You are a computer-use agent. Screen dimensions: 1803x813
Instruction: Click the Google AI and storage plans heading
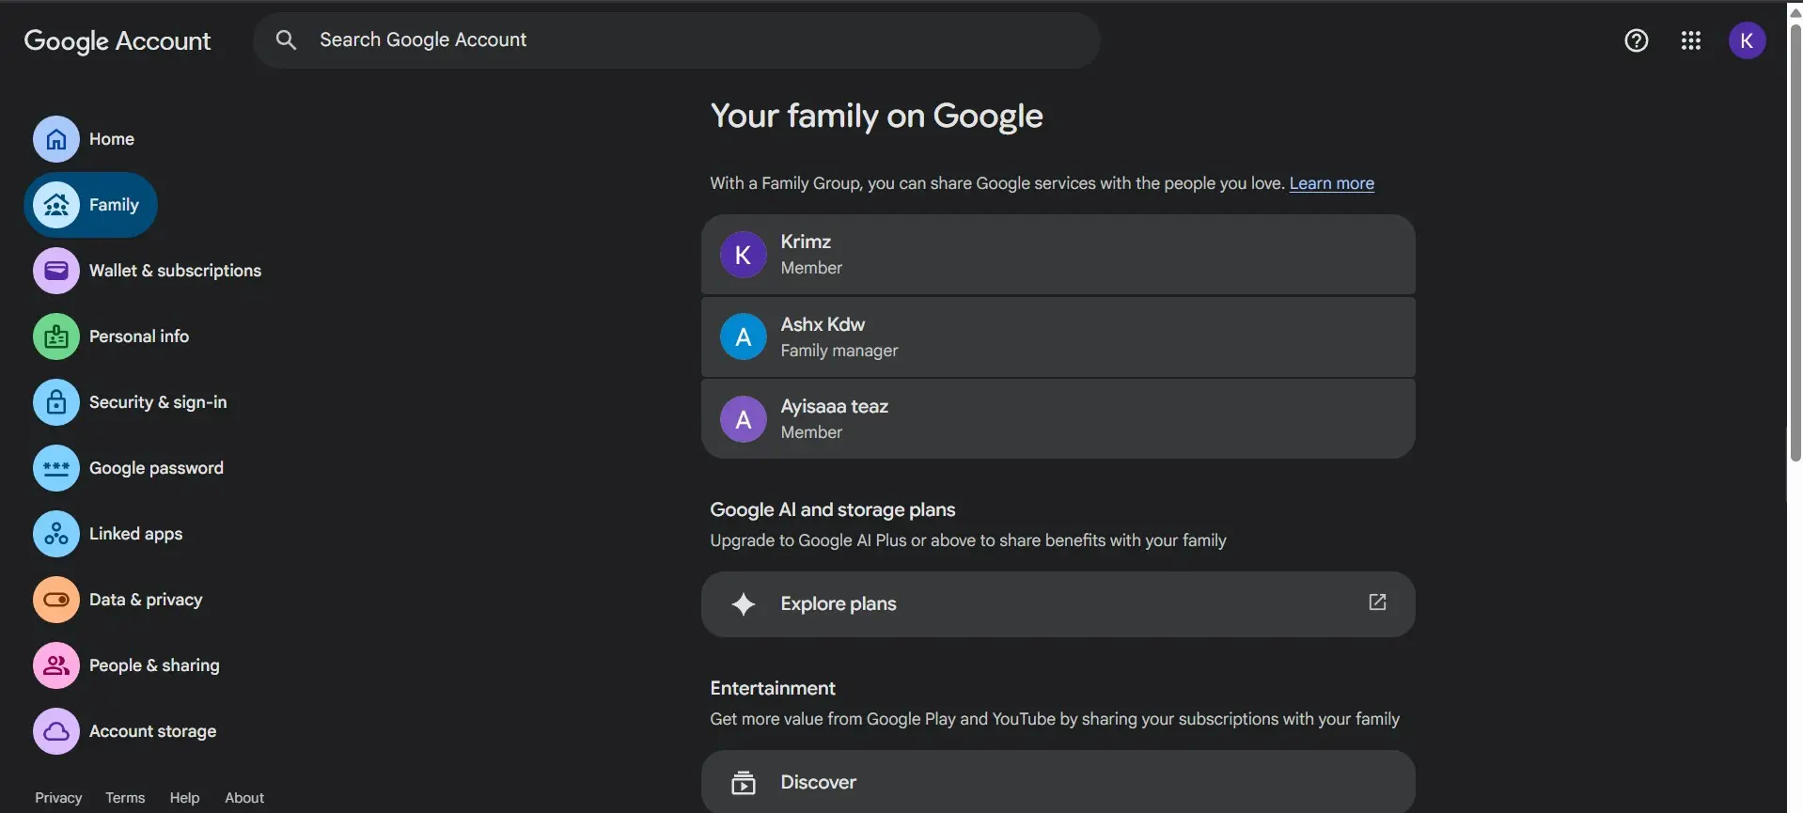pyautogui.click(x=833, y=509)
